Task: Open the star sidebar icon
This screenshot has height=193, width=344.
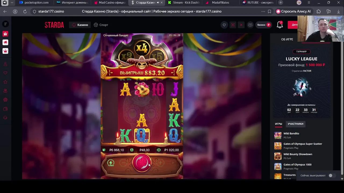Action: point(5,82)
